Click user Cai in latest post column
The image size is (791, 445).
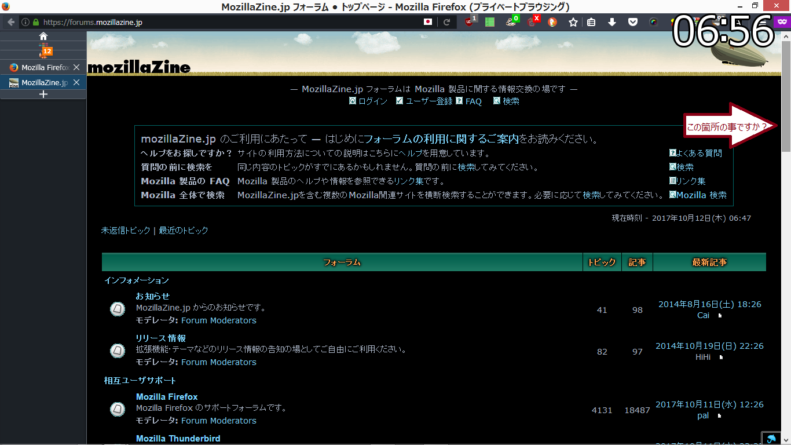[703, 315]
